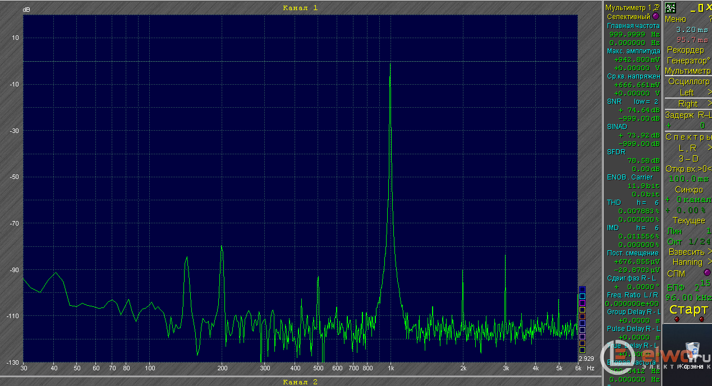Select the magenta trace color box

pos(582,303)
